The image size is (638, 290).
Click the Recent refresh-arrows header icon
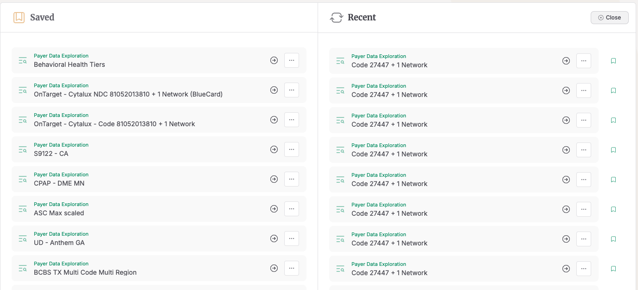pyautogui.click(x=336, y=18)
